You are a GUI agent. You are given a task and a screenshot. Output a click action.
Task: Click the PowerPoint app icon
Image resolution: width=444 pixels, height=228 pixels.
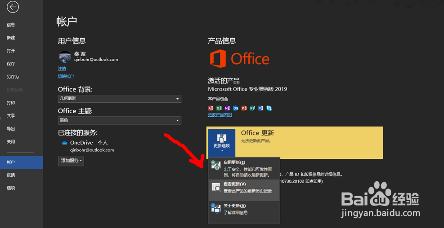tap(244, 108)
